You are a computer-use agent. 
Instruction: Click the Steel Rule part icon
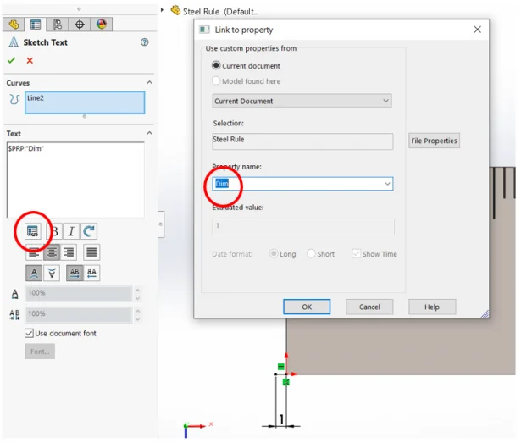175,10
